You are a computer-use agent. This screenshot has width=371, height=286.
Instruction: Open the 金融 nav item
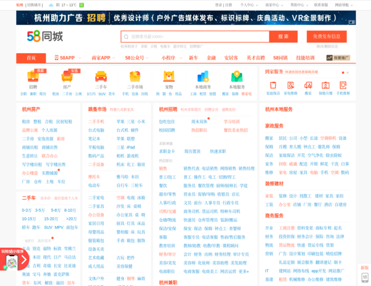[x=211, y=58]
